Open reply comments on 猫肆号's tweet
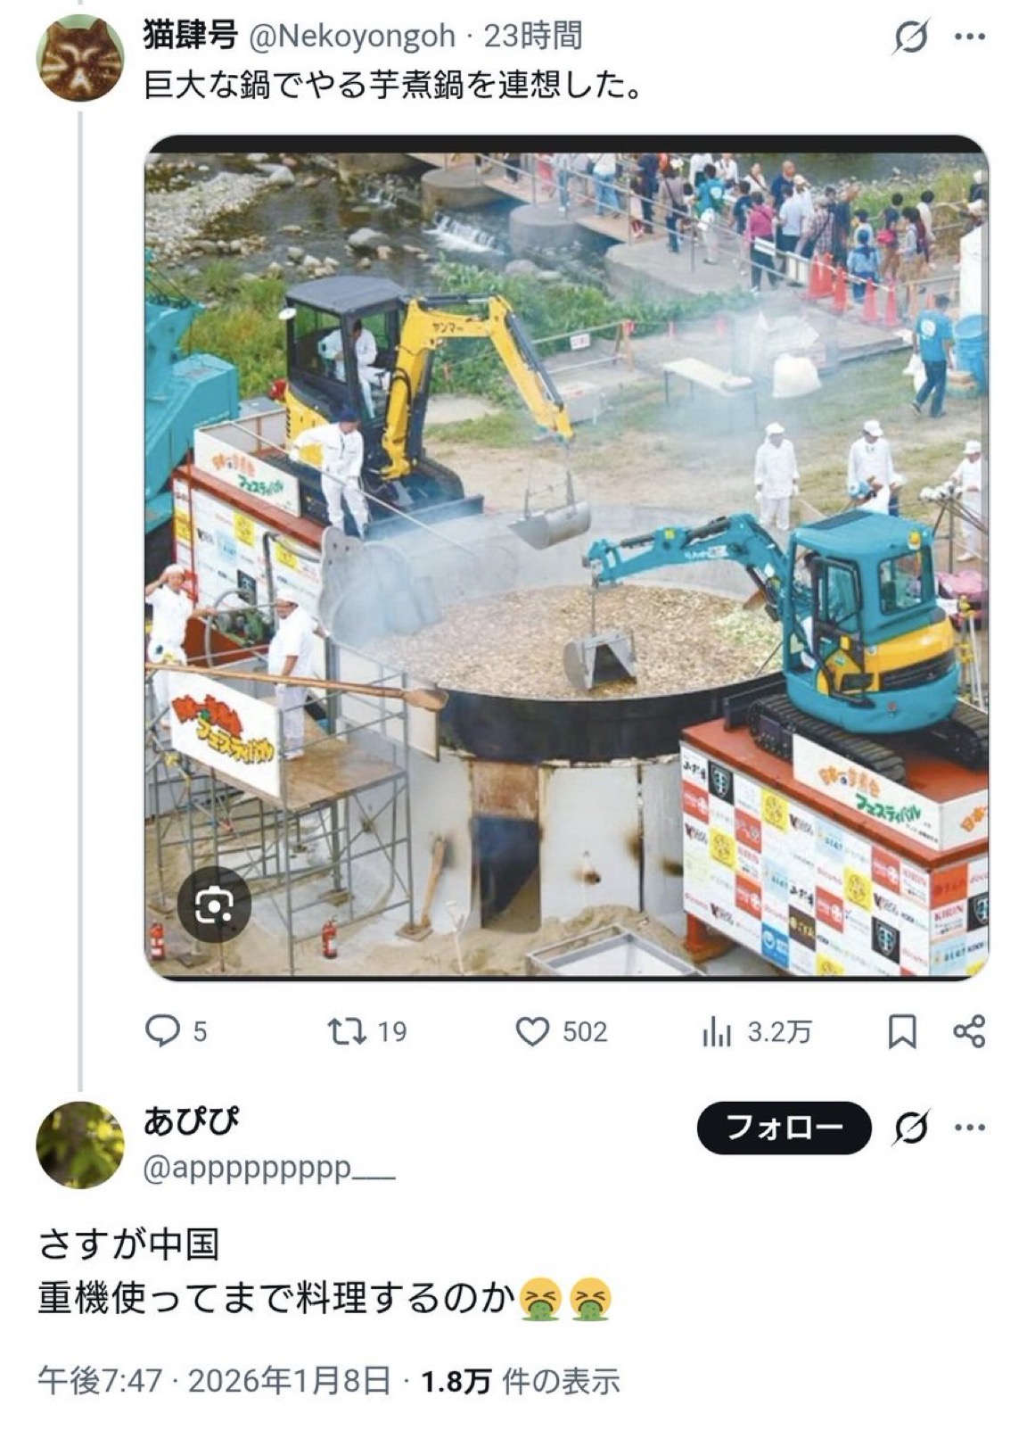The image size is (1027, 1430). click(x=177, y=1031)
